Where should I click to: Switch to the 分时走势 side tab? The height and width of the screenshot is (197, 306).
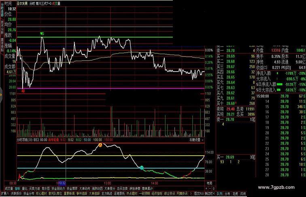[x=2, y=10]
